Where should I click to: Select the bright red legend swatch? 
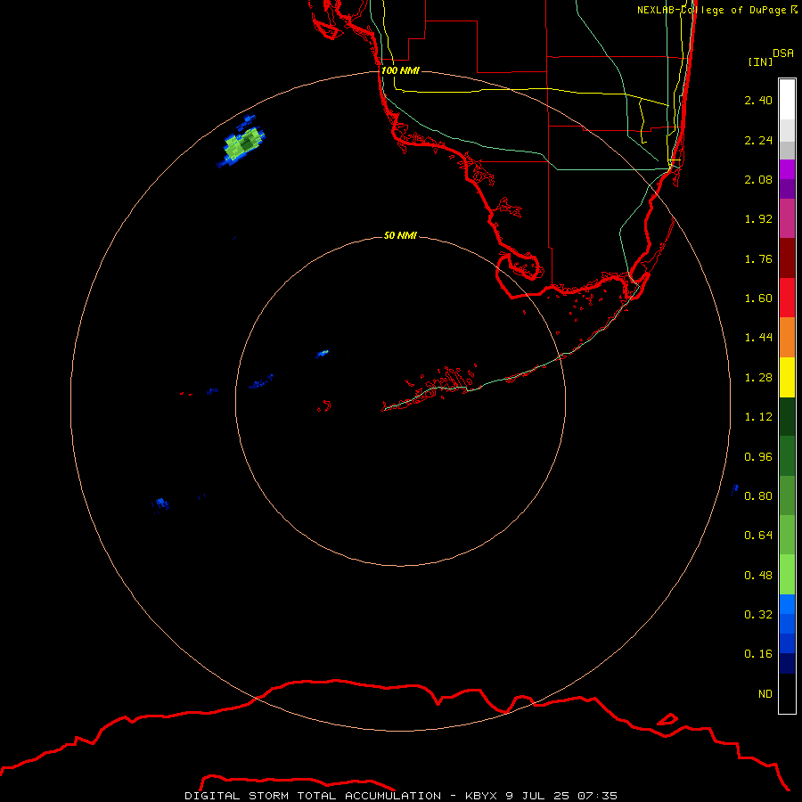[787, 298]
